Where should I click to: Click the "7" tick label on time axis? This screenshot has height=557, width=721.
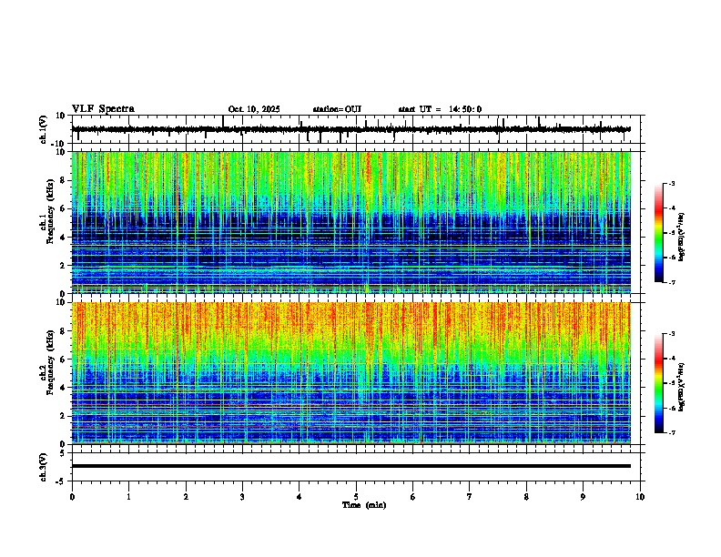coord(470,497)
